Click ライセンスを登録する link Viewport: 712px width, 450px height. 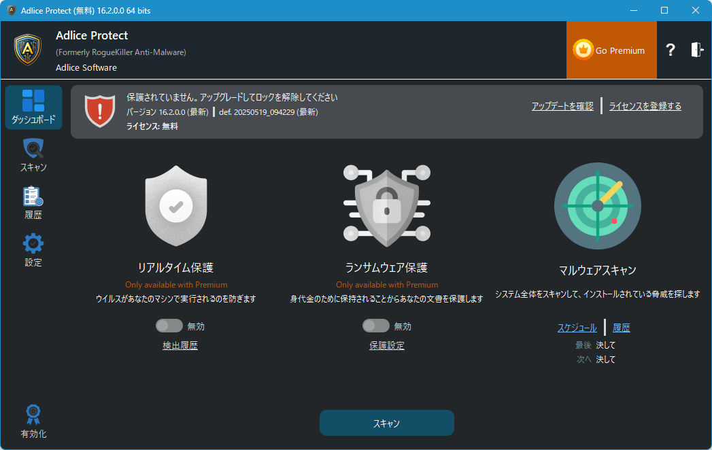(x=645, y=106)
